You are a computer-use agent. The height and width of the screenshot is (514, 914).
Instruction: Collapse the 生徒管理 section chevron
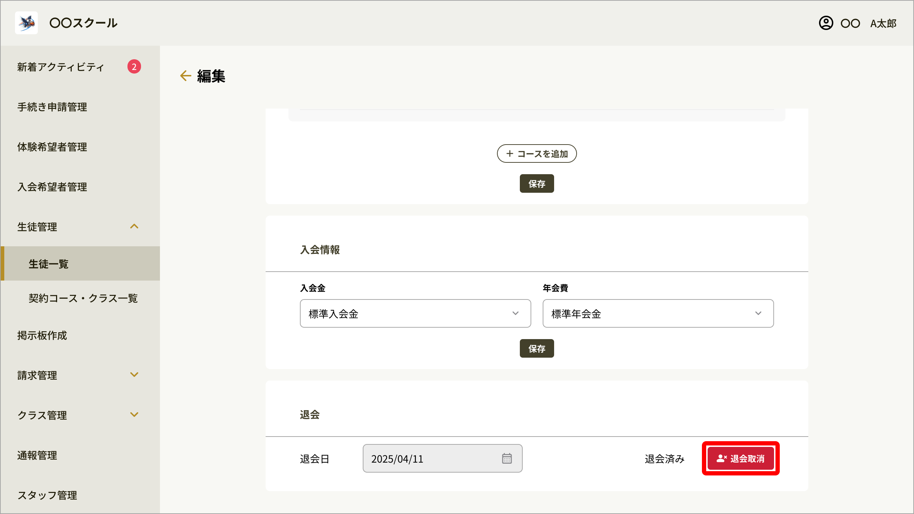coord(134,226)
